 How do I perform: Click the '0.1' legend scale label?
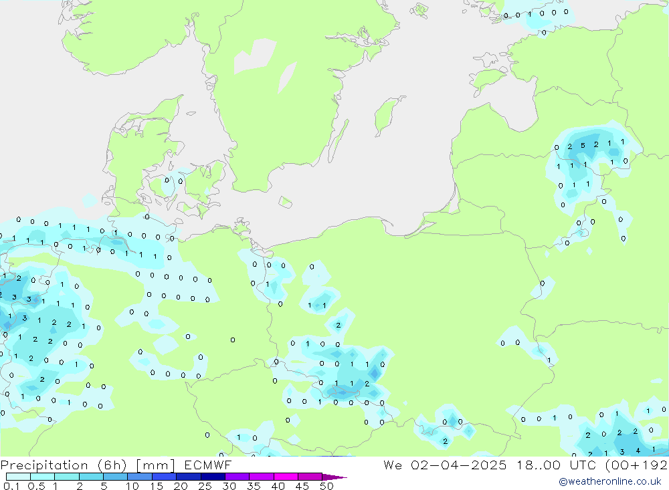point(11,486)
